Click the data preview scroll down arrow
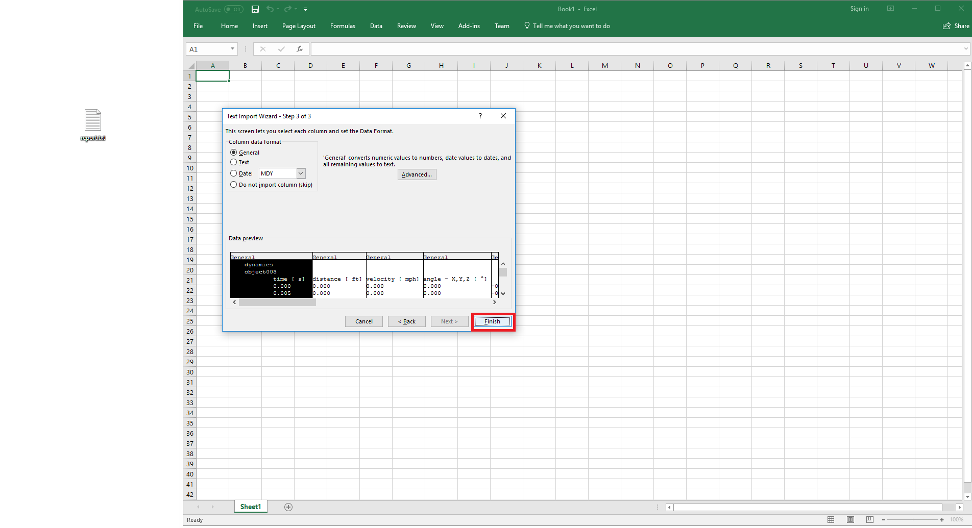 point(503,293)
